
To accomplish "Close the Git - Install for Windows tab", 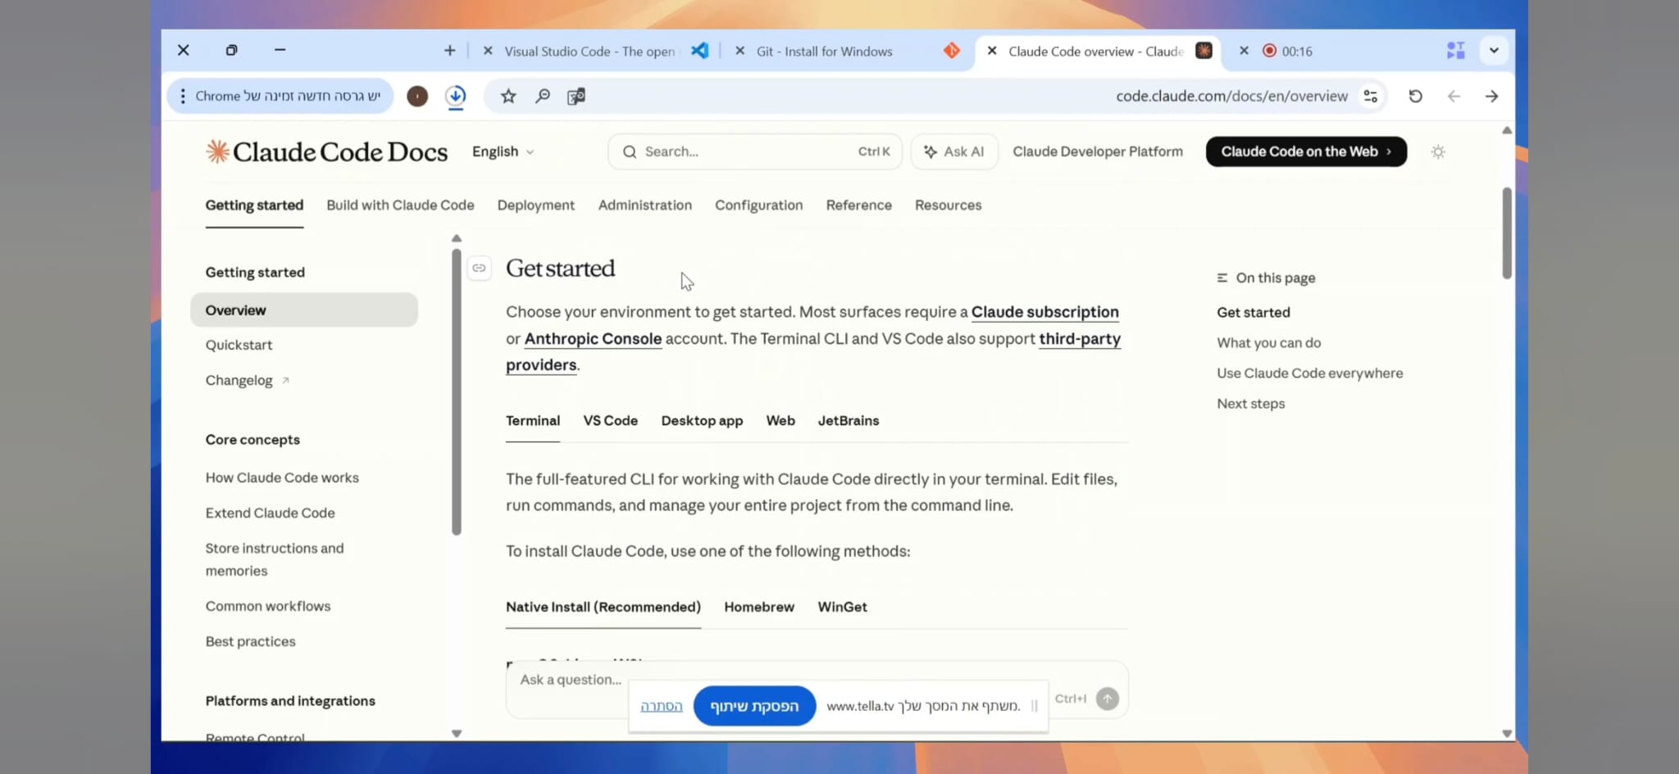I will tap(739, 51).
